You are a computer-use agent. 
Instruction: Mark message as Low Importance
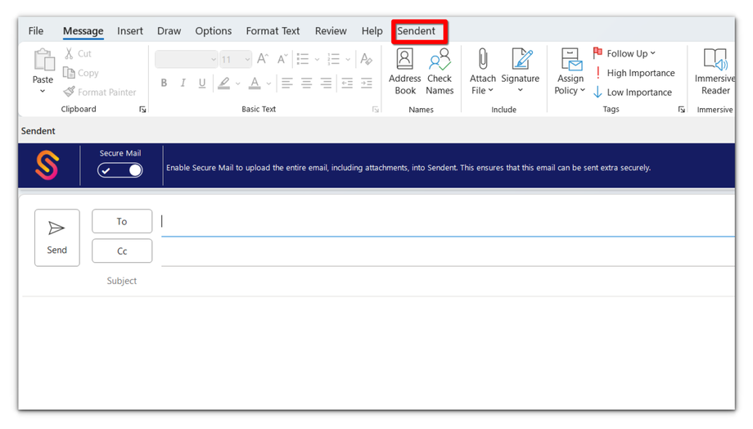[633, 93]
